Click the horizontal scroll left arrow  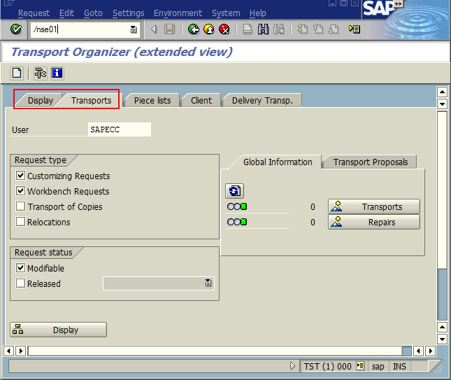point(8,351)
